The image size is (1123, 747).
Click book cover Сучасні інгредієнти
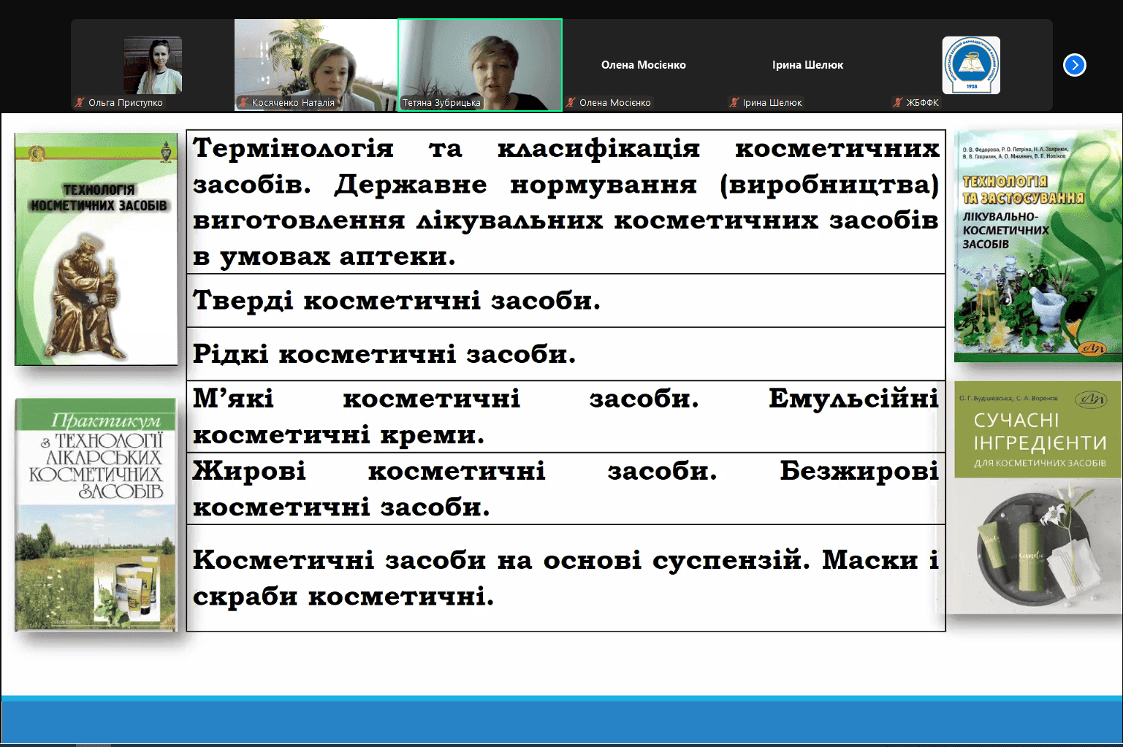(1038, 498)
